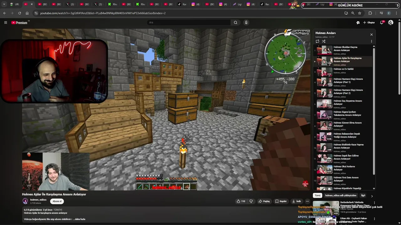
Task: Start voice search with microphone icon
Action: tap(246, 22)
